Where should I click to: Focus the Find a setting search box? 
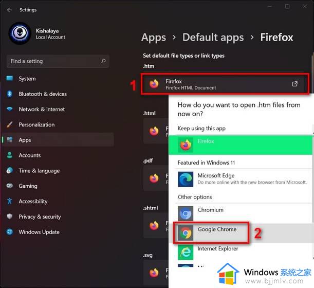pyautogui.click(x=58, y=61)
